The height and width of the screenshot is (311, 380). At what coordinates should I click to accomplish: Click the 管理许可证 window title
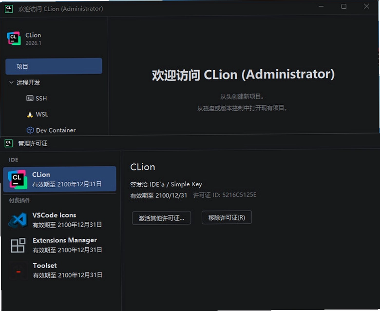[33, 143]
